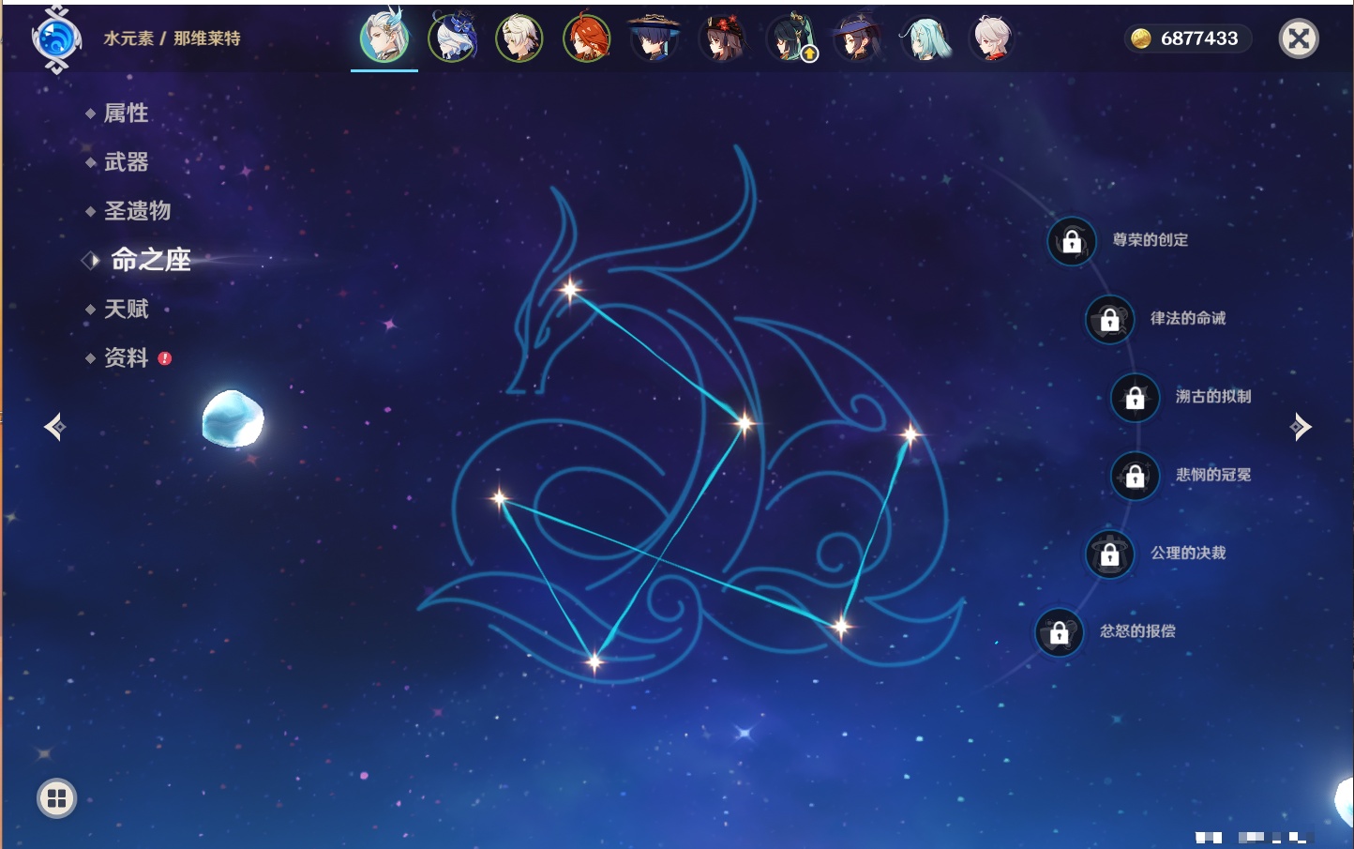Viewport: 1354px width, 849px height.
Task: Open the 忿怒的报偿 constellation entry
Action: pos(1060,632)
